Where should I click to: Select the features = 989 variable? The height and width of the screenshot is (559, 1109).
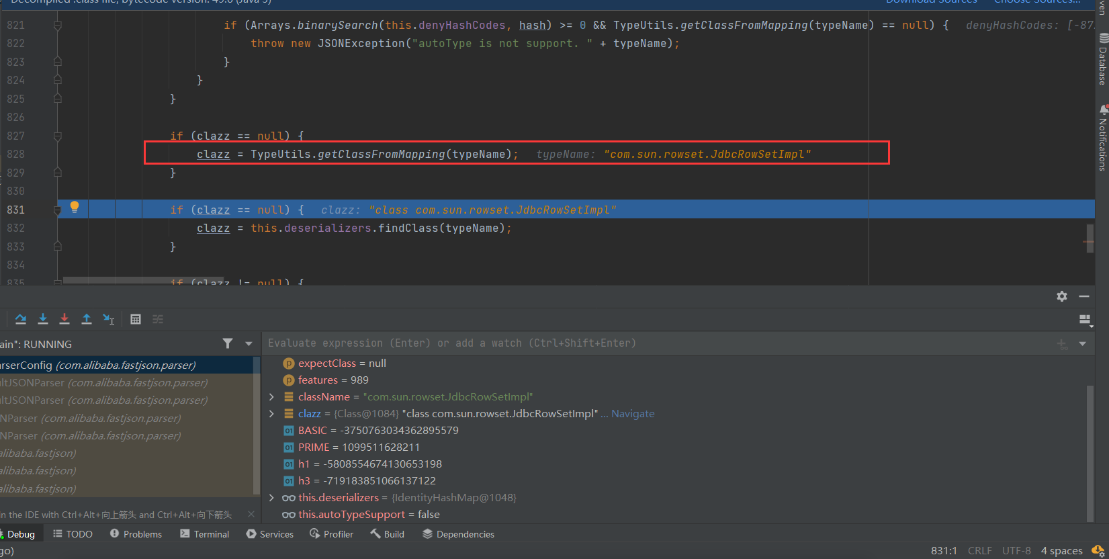pyautogui.click(x=674, y=380)
